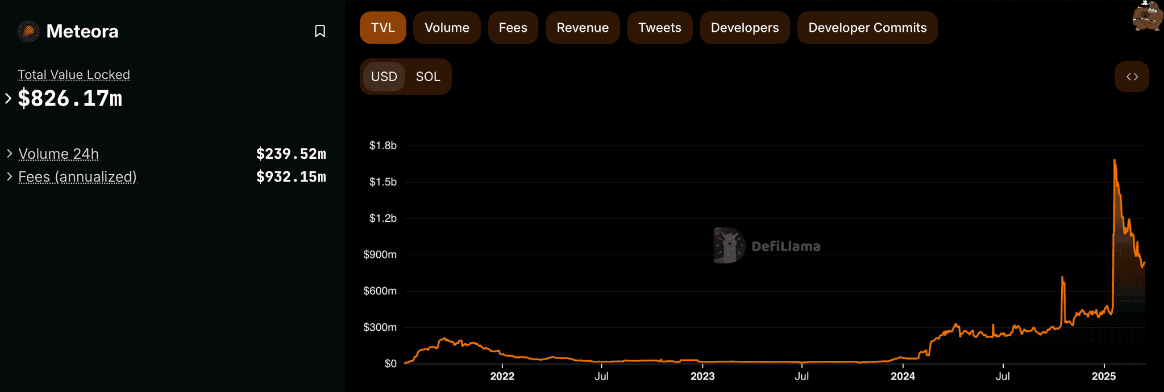Screen dimensions: 1164x392
Task: Click the $1.2b y-axis label
Action: coord(383,218)
